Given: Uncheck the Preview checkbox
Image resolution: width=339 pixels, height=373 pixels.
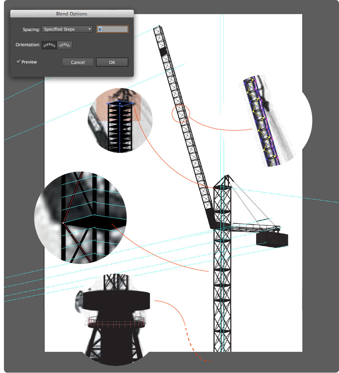Looking at the screenshot, I should pos(18,62).
